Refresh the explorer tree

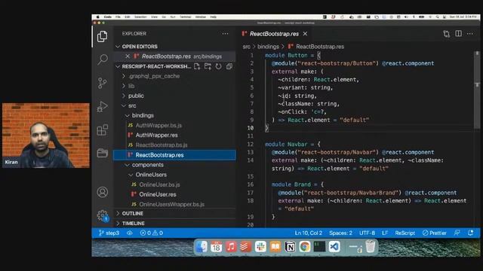pos(218,66)
